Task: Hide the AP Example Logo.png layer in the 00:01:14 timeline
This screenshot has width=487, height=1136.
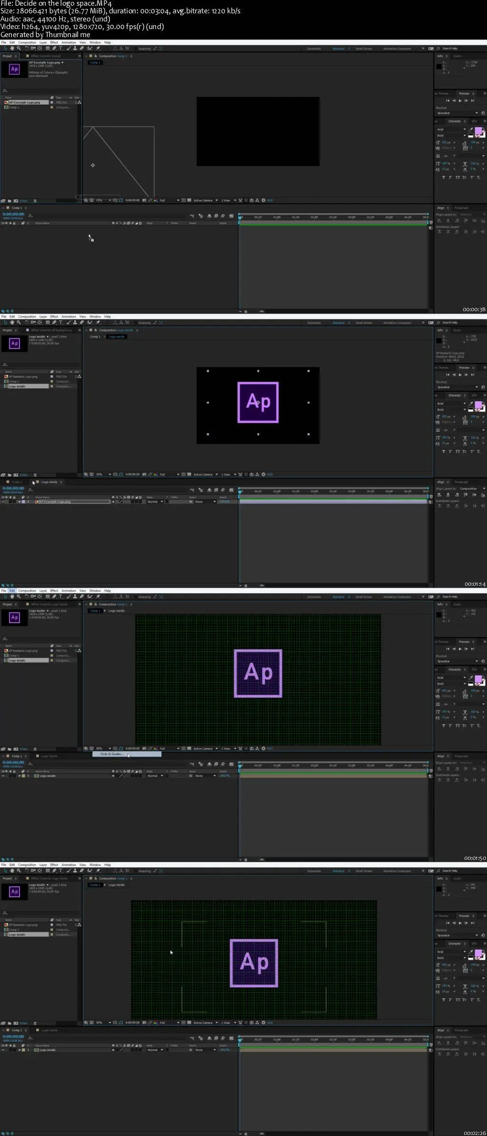Action: 3,502
